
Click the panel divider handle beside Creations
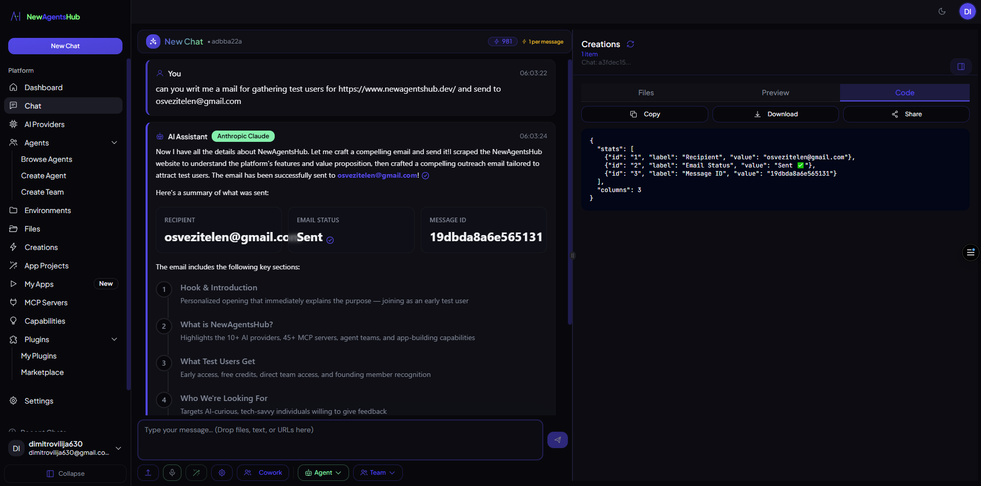pos(573,256)
